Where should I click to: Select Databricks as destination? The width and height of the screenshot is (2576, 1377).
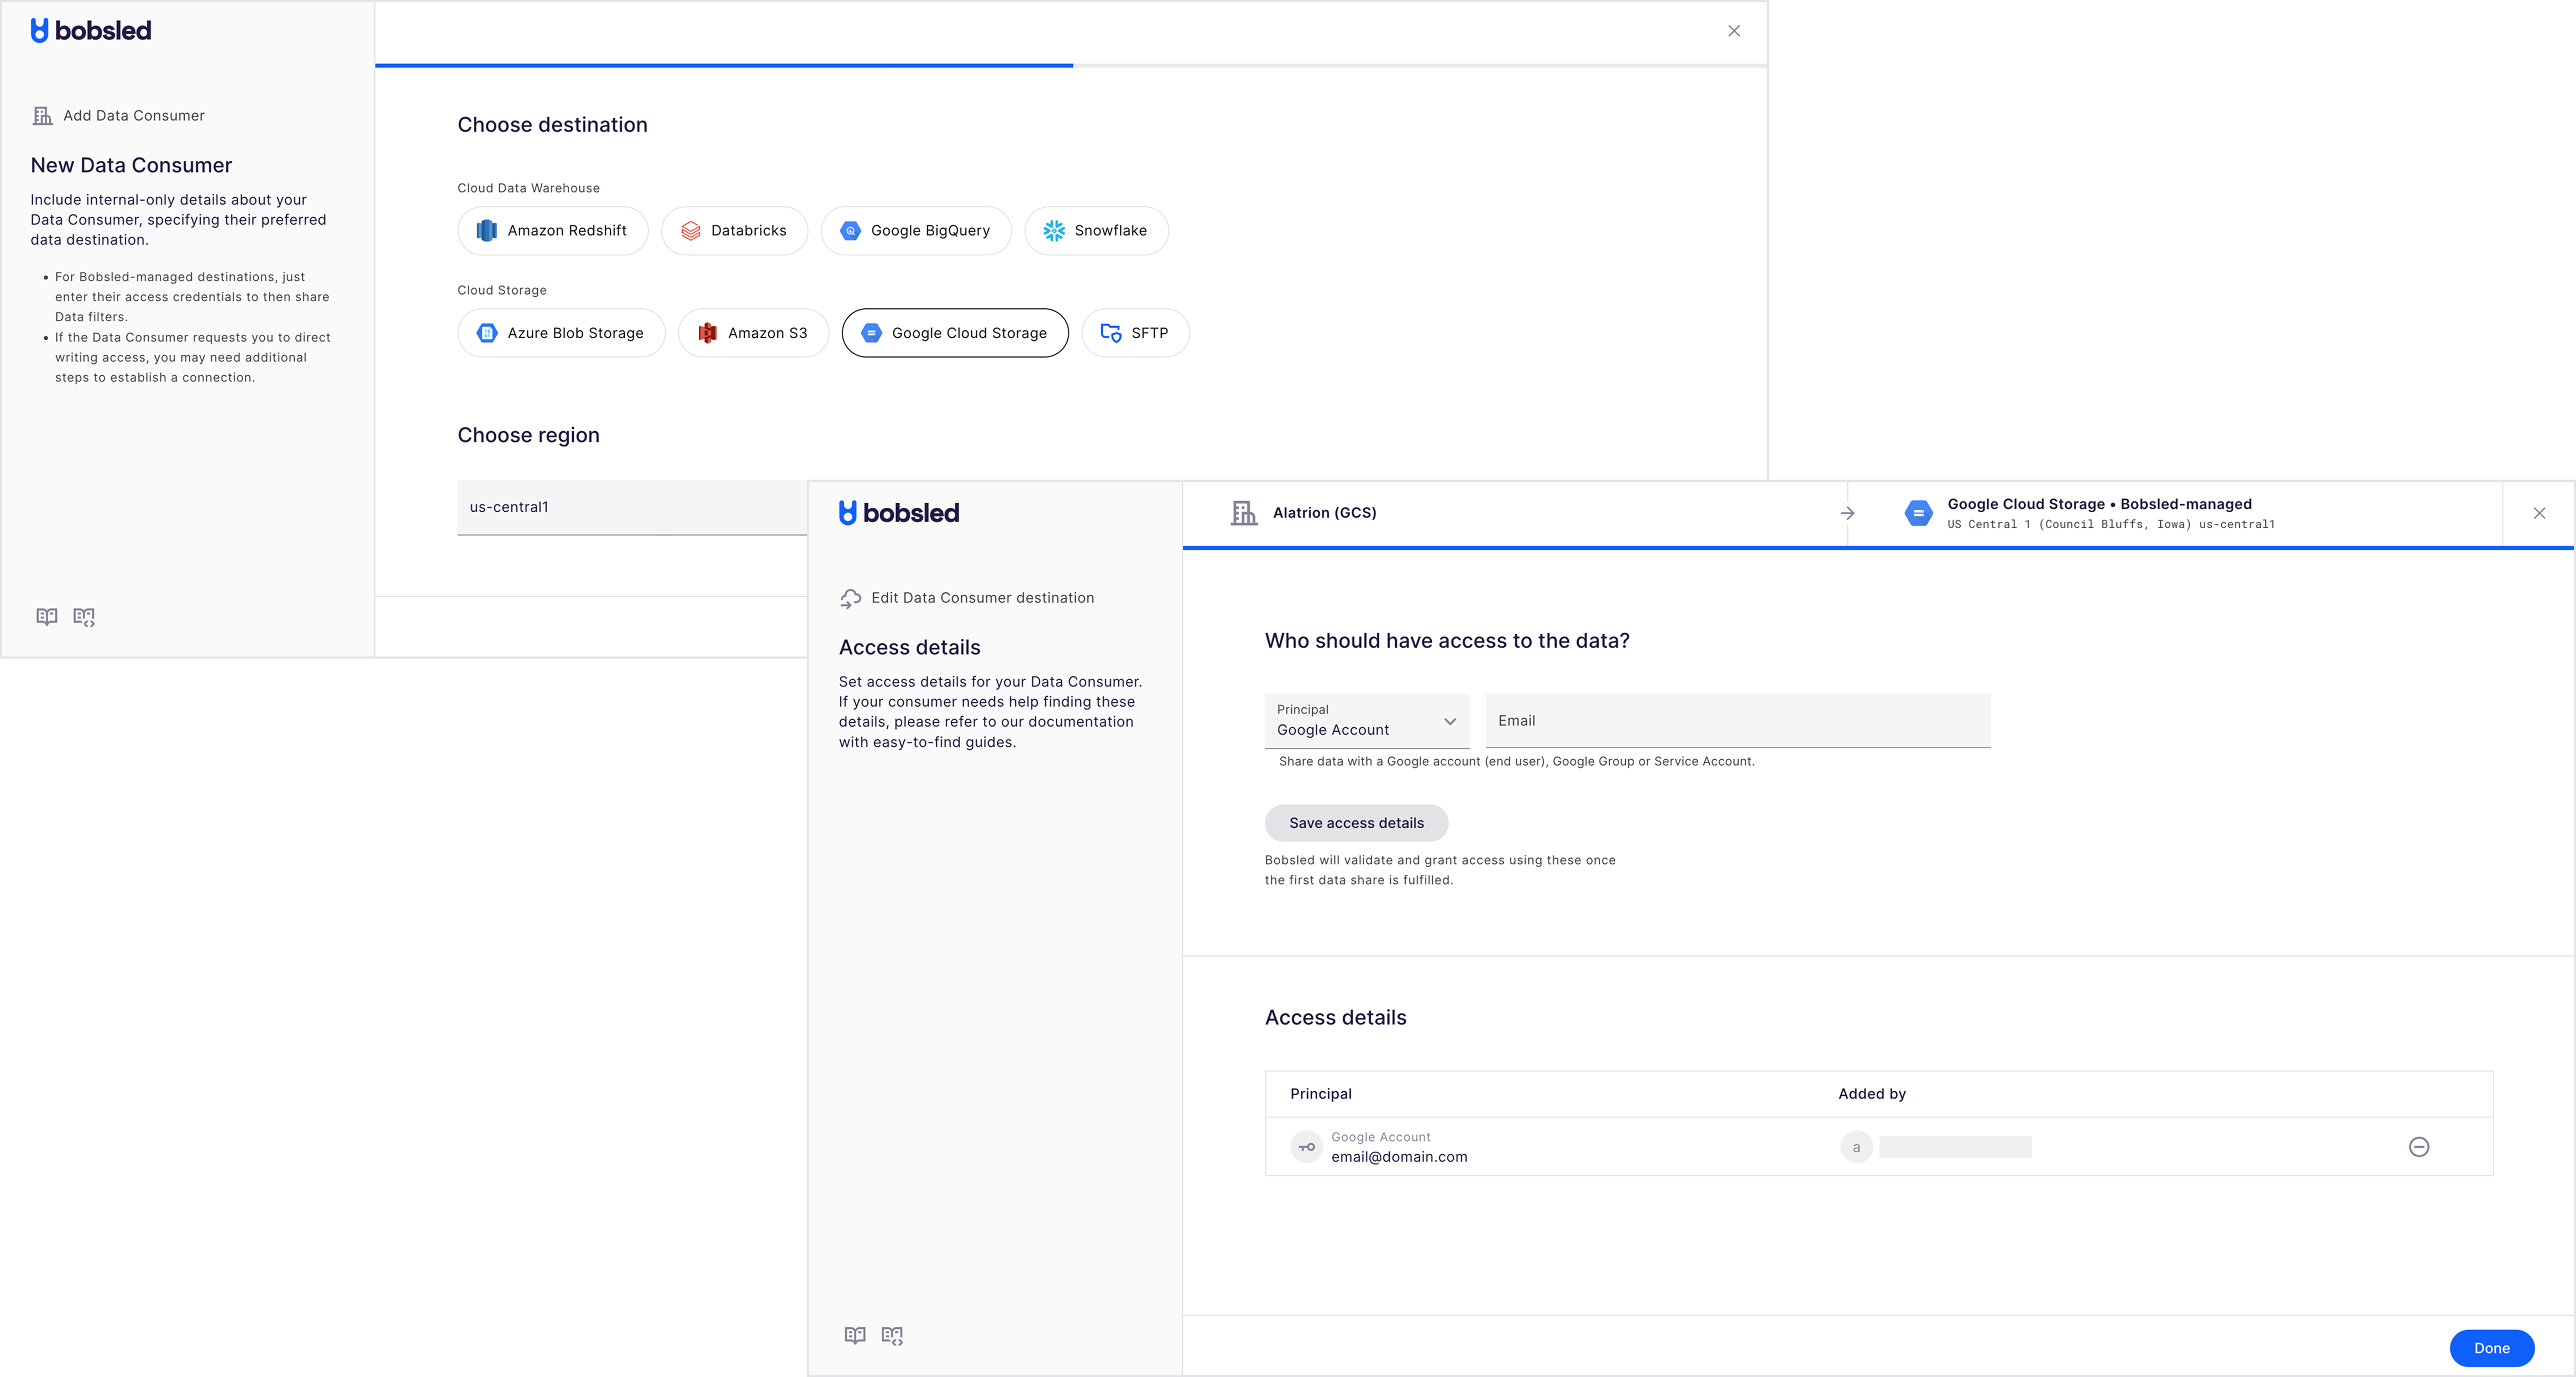734,231
